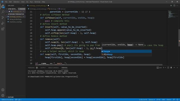Select language mode Python in status bar
Image resolution: width=180 pixels, height=101 pixels.
[169, 100]
